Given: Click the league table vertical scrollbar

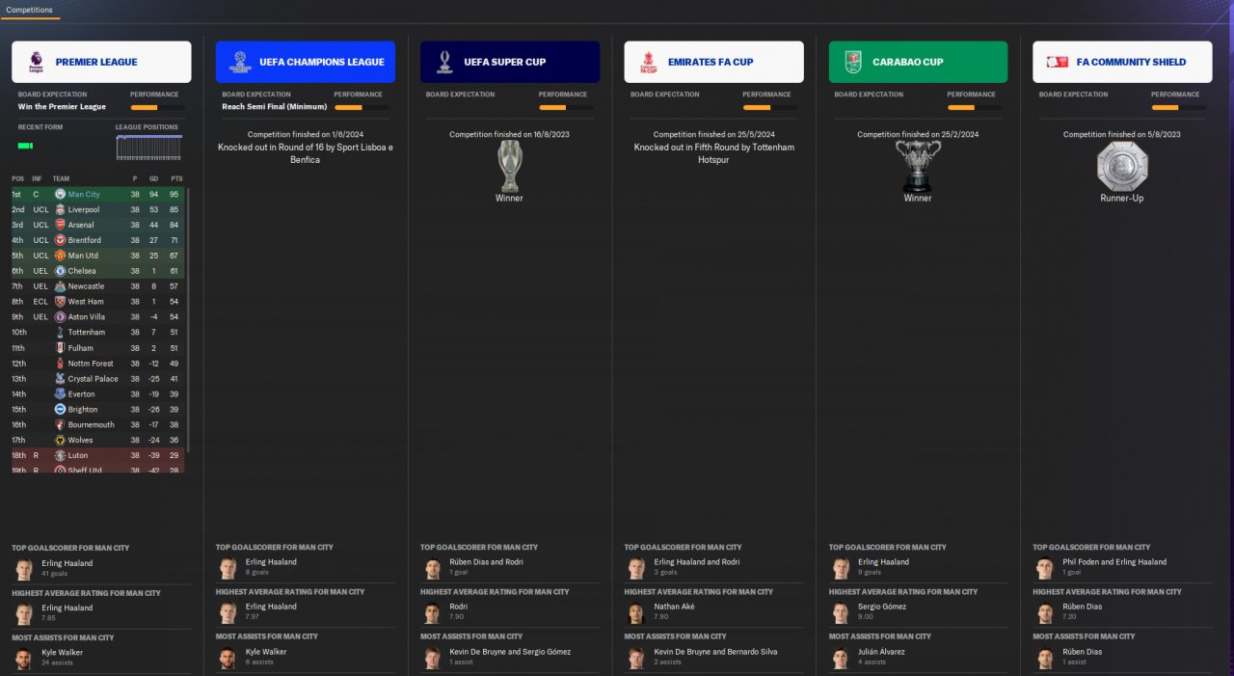Looking at the screenshot, I should pyautogui.click(x=188, y=319).
